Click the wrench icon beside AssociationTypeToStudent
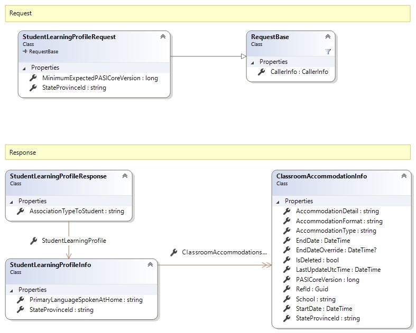 [21, 211]
